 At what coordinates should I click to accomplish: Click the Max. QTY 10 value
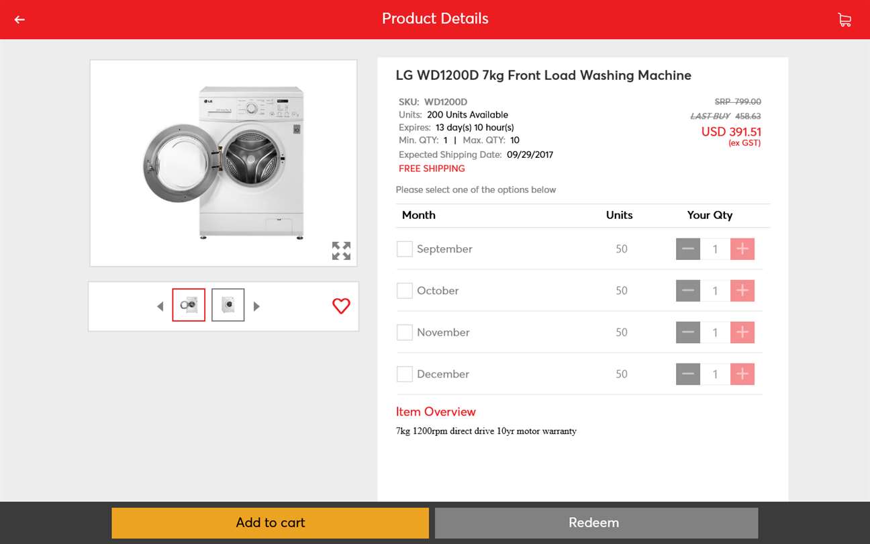click(x=515, y=140)
